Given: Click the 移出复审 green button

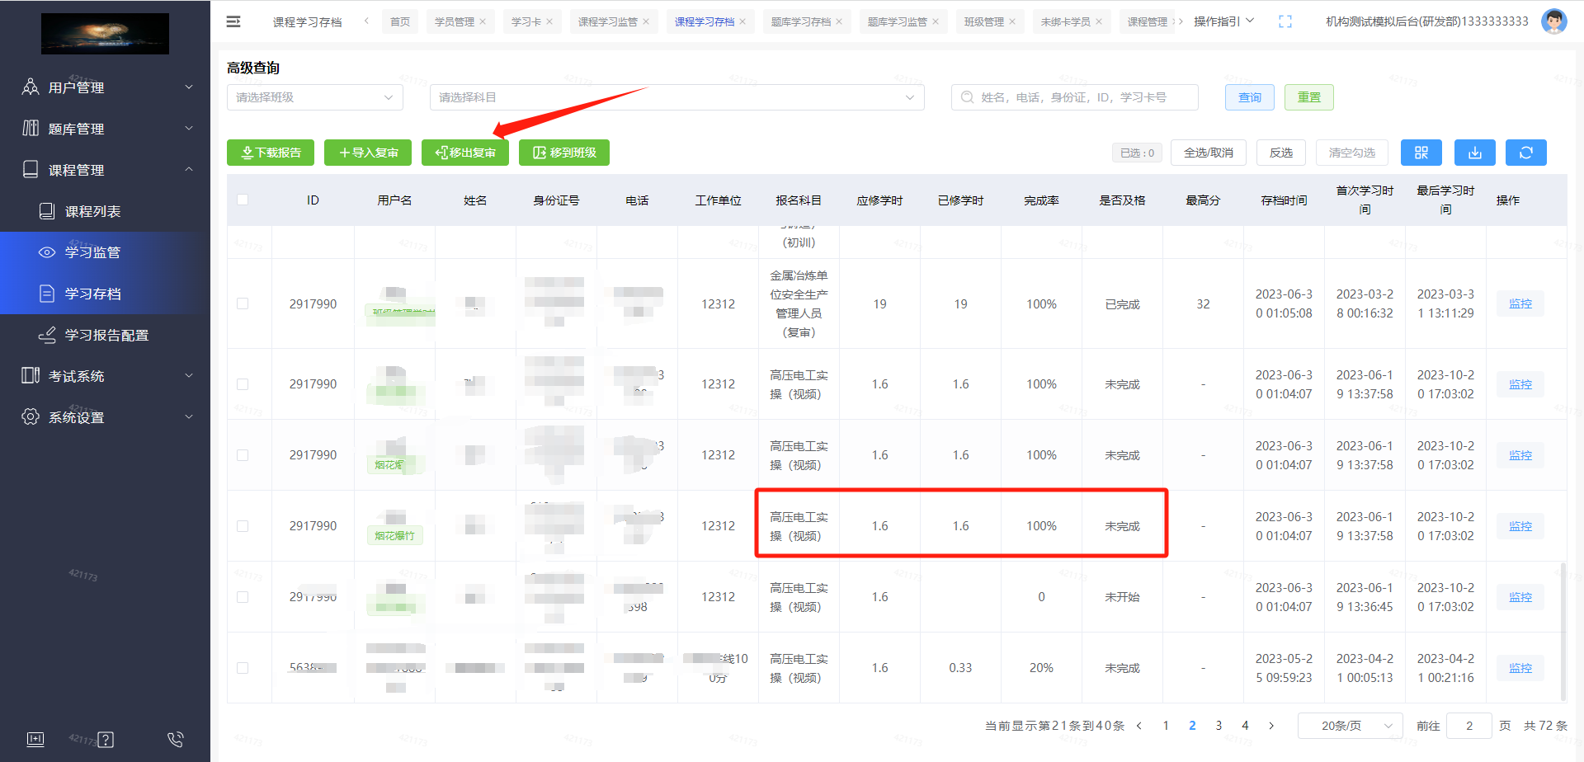Looking at the screenshot, I should click(465, 153).
